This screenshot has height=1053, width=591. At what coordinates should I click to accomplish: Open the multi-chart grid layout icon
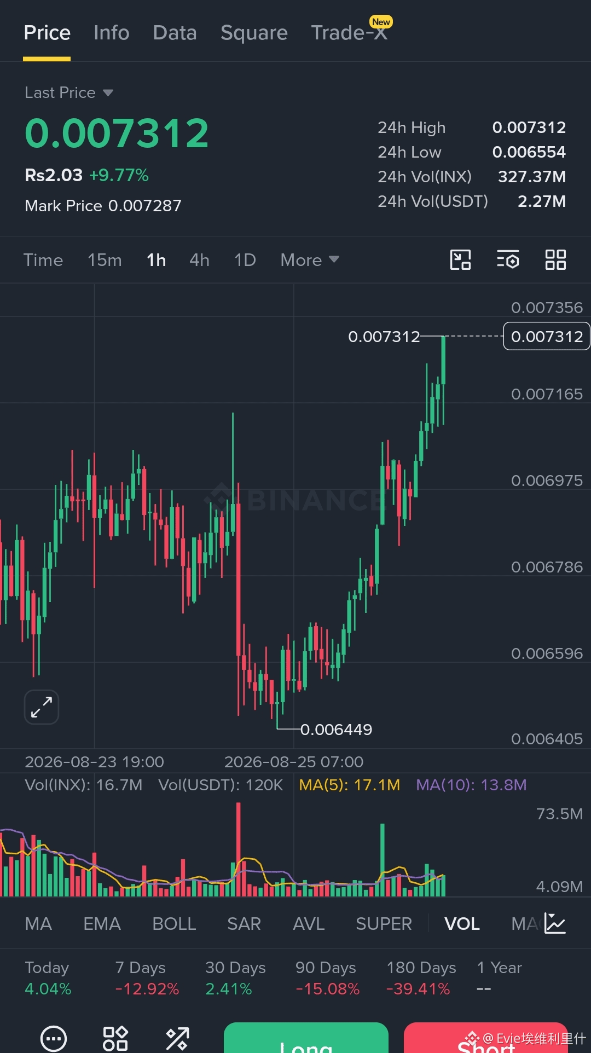coord(555,260)
